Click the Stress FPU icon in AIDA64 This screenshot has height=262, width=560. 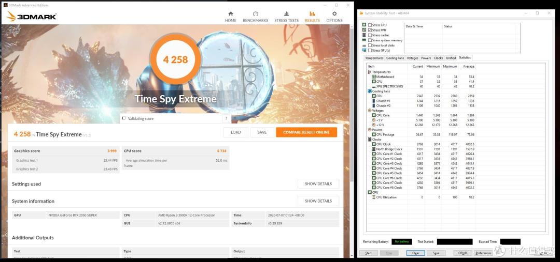365,30
